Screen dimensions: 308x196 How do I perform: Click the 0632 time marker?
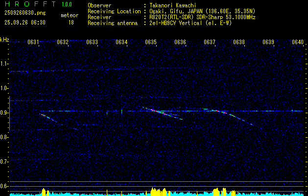click(63, 42)
